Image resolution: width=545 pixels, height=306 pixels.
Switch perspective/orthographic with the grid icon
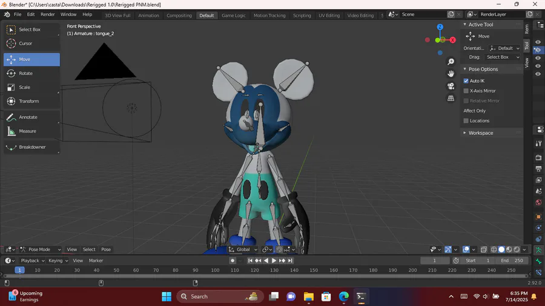tap(451, 99)
